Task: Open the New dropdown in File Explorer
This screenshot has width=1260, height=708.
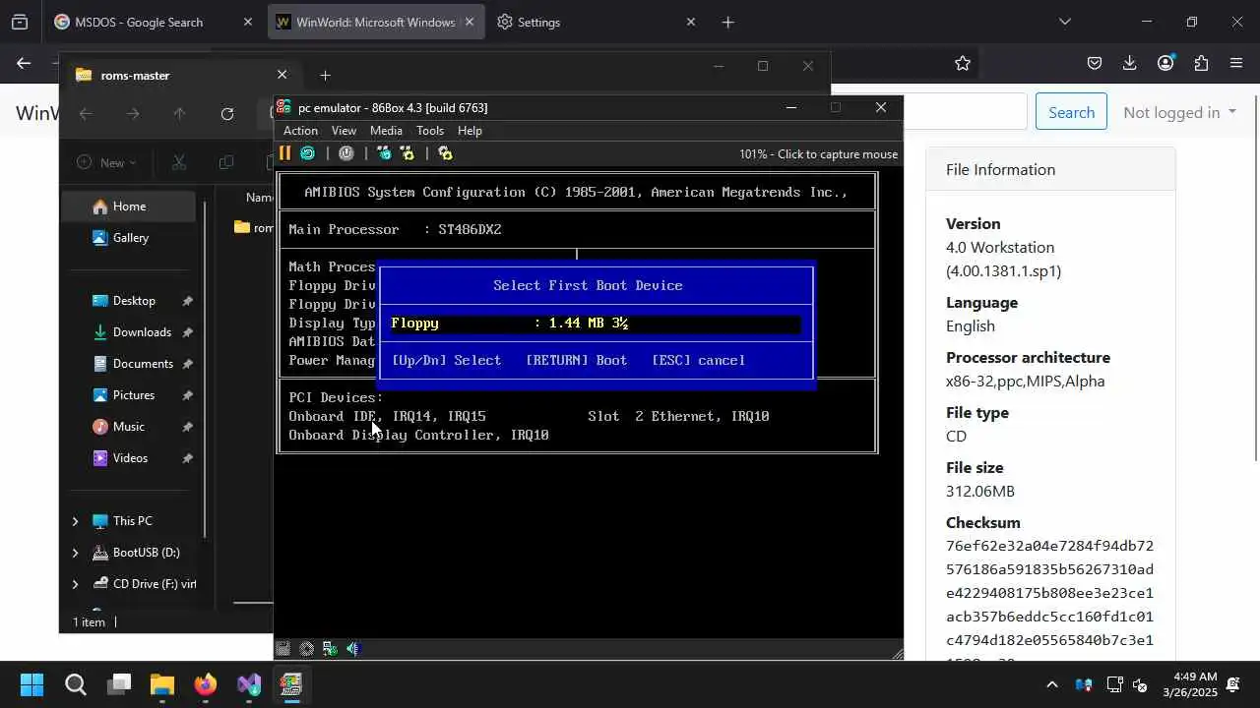Action: tap(107, 162)
